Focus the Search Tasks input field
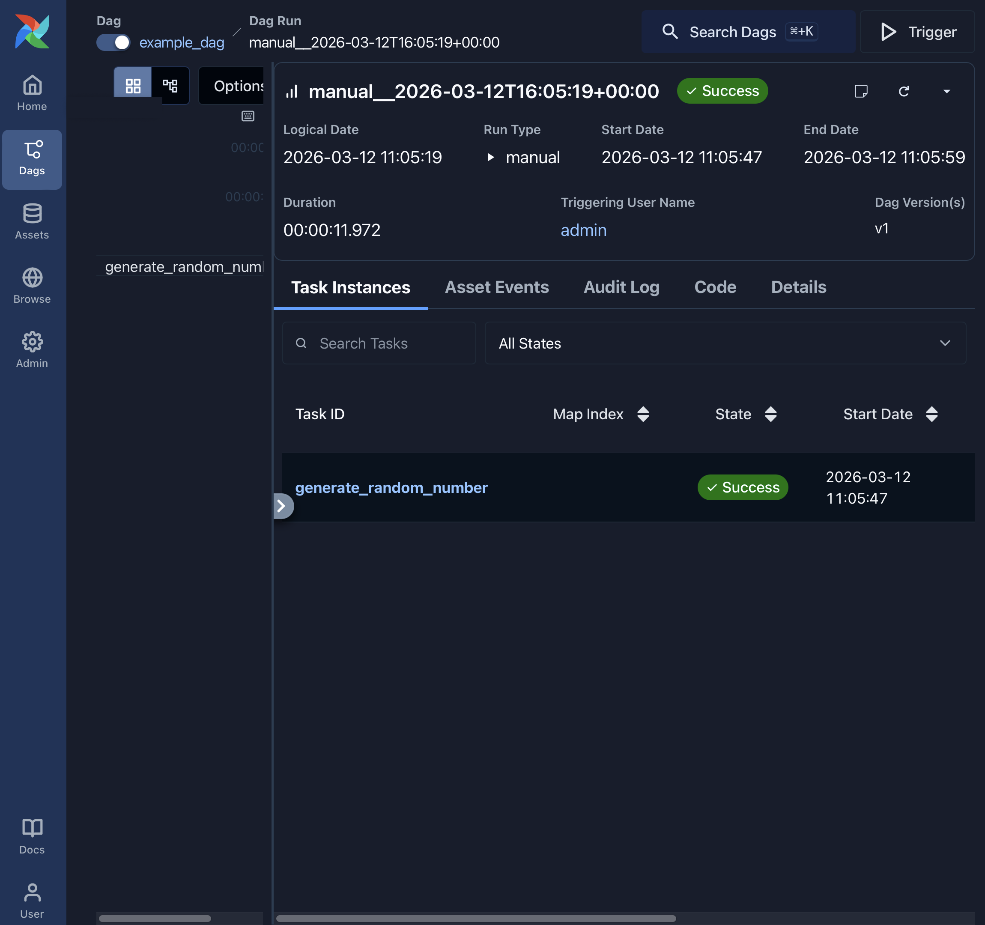Image resolution: width=985 pixels, height=925 pixels. 379,343
